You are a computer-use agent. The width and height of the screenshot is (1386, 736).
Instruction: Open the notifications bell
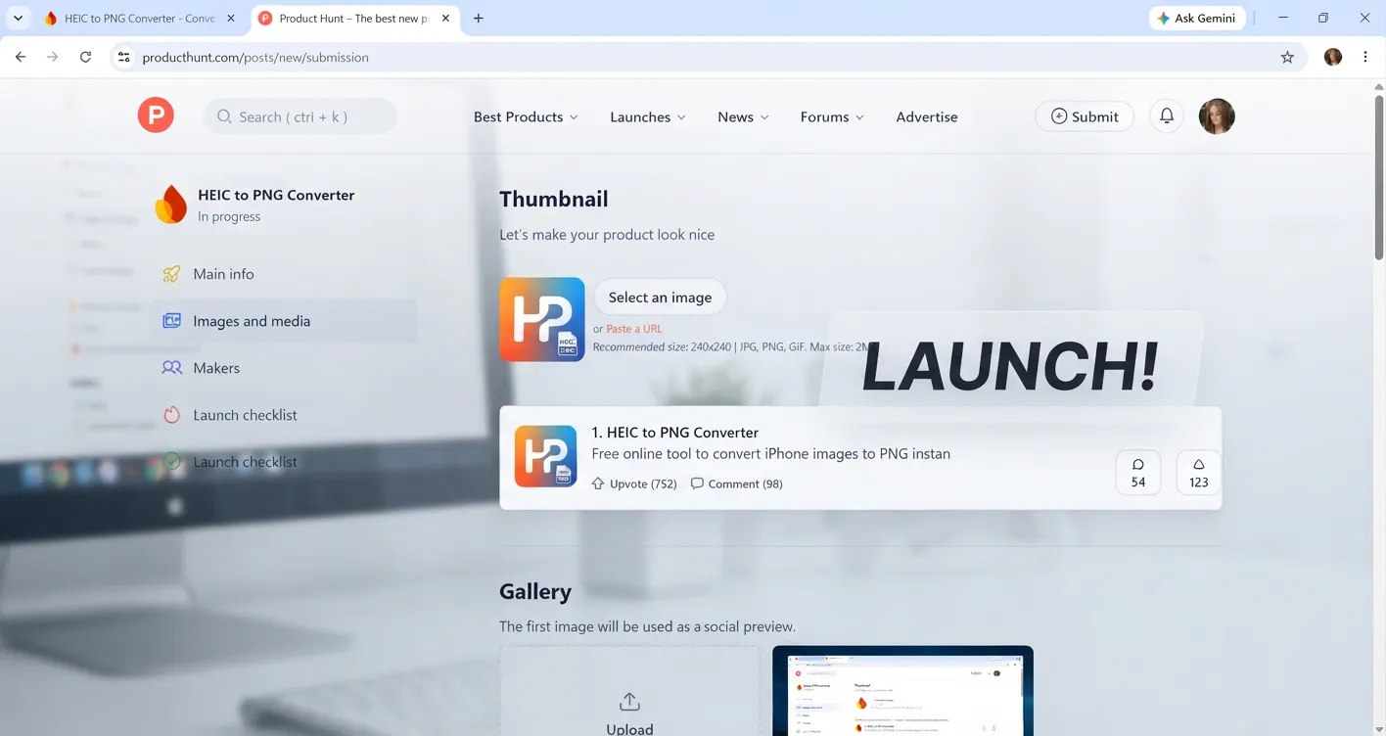1167,116
